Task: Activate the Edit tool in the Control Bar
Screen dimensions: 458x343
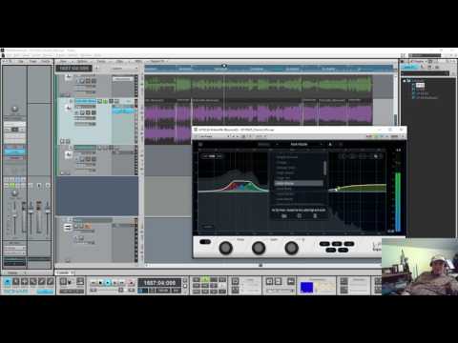Action: click(x=33, y=282)
